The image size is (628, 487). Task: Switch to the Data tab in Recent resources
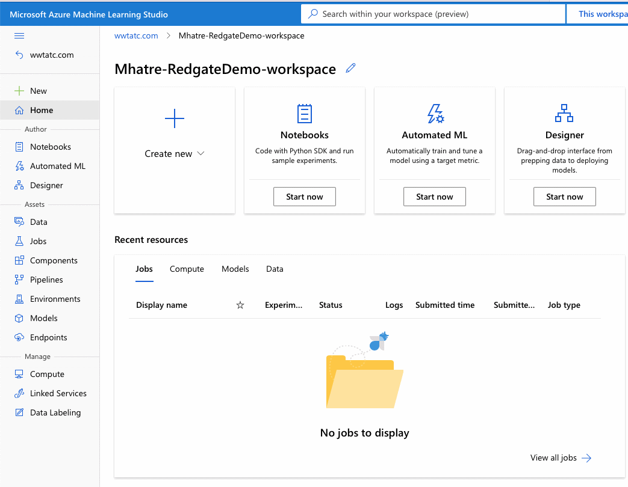(275, 269)
